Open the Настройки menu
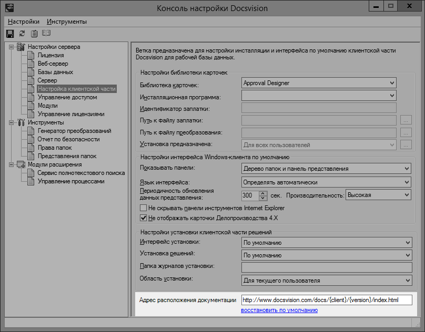Viewport: 425px width, 332px height. point(24,22)
